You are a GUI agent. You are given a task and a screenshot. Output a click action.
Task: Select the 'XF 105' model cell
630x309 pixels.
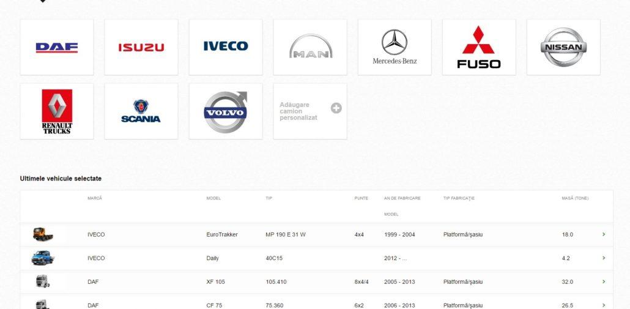tap(215, 282)
